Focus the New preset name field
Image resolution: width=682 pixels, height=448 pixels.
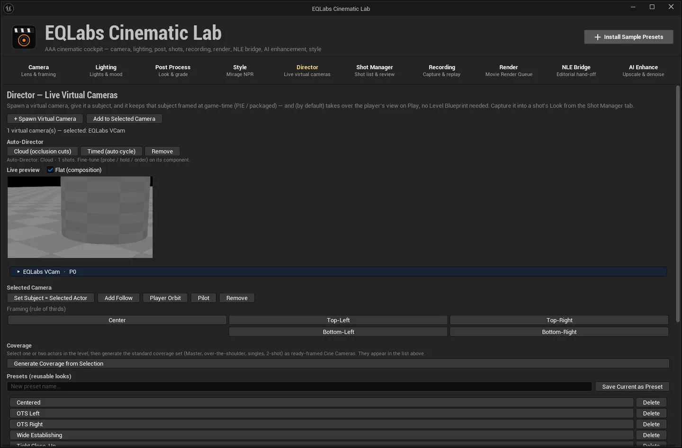tap(299, 386)
